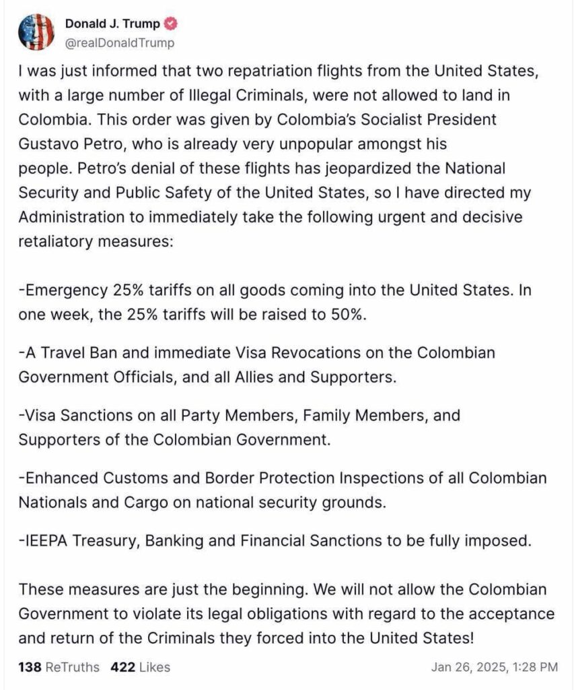Click 'Nationals and Cargo on national security' line
This screenshot has height=690, width=574.
[x=202, y=503]
